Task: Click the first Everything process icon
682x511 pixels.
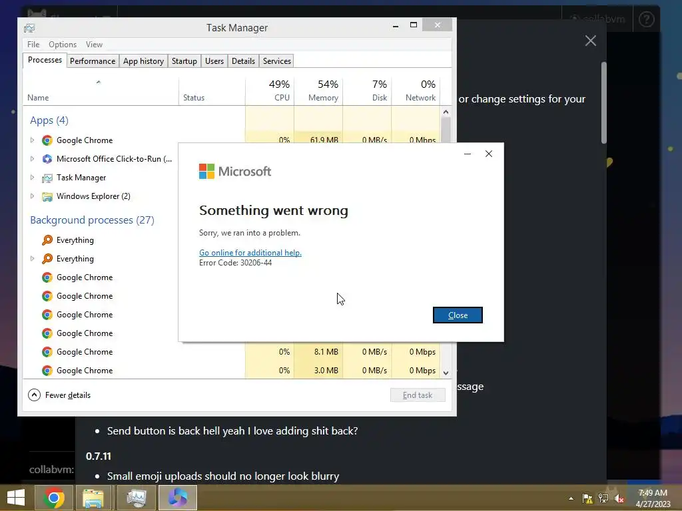Action: point(47,240)
